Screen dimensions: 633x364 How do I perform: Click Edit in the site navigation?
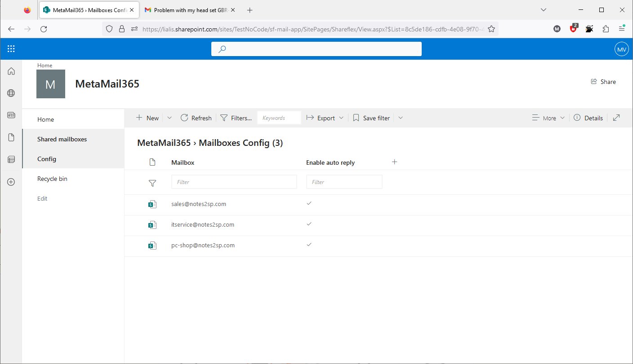(42, 198)
